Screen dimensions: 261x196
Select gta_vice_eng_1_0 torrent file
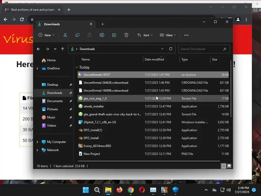(x=153, y=98)
